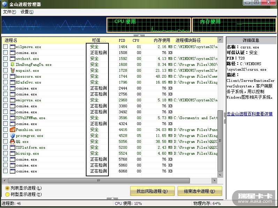The height and width of the screenshot is (208, 278).
Task: Click the kxescore.exe process icon
Action: [x=13, y=76]
